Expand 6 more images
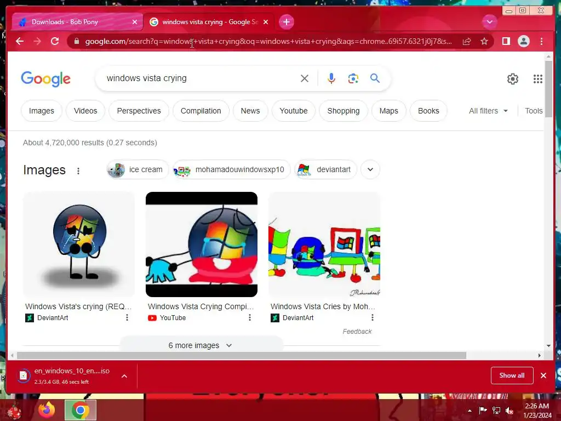The image size is (561, 421). pos(201,345)
